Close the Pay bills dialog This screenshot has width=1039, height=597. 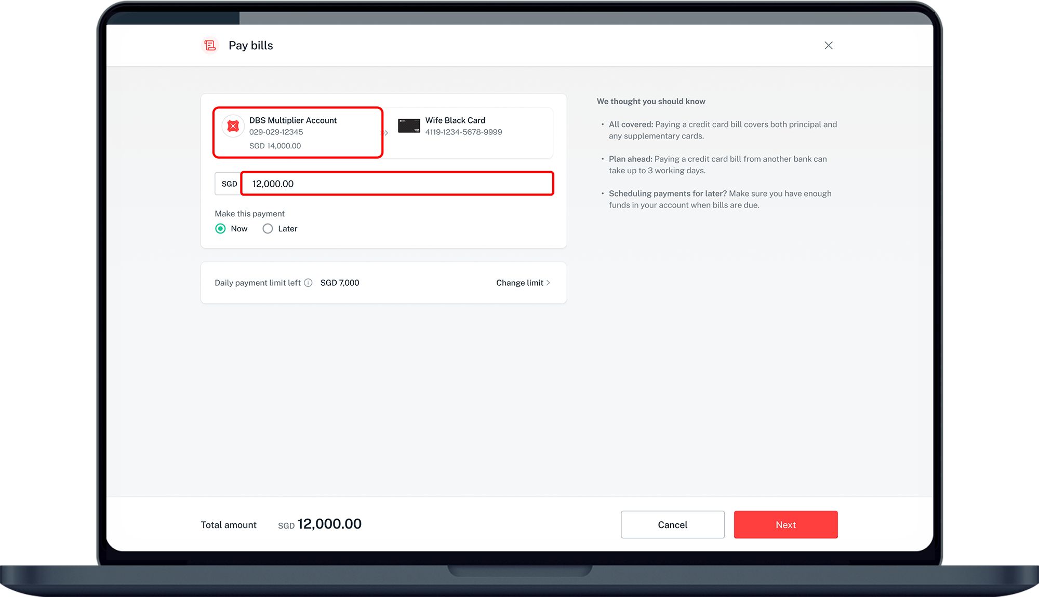click(x=828, y=45)
